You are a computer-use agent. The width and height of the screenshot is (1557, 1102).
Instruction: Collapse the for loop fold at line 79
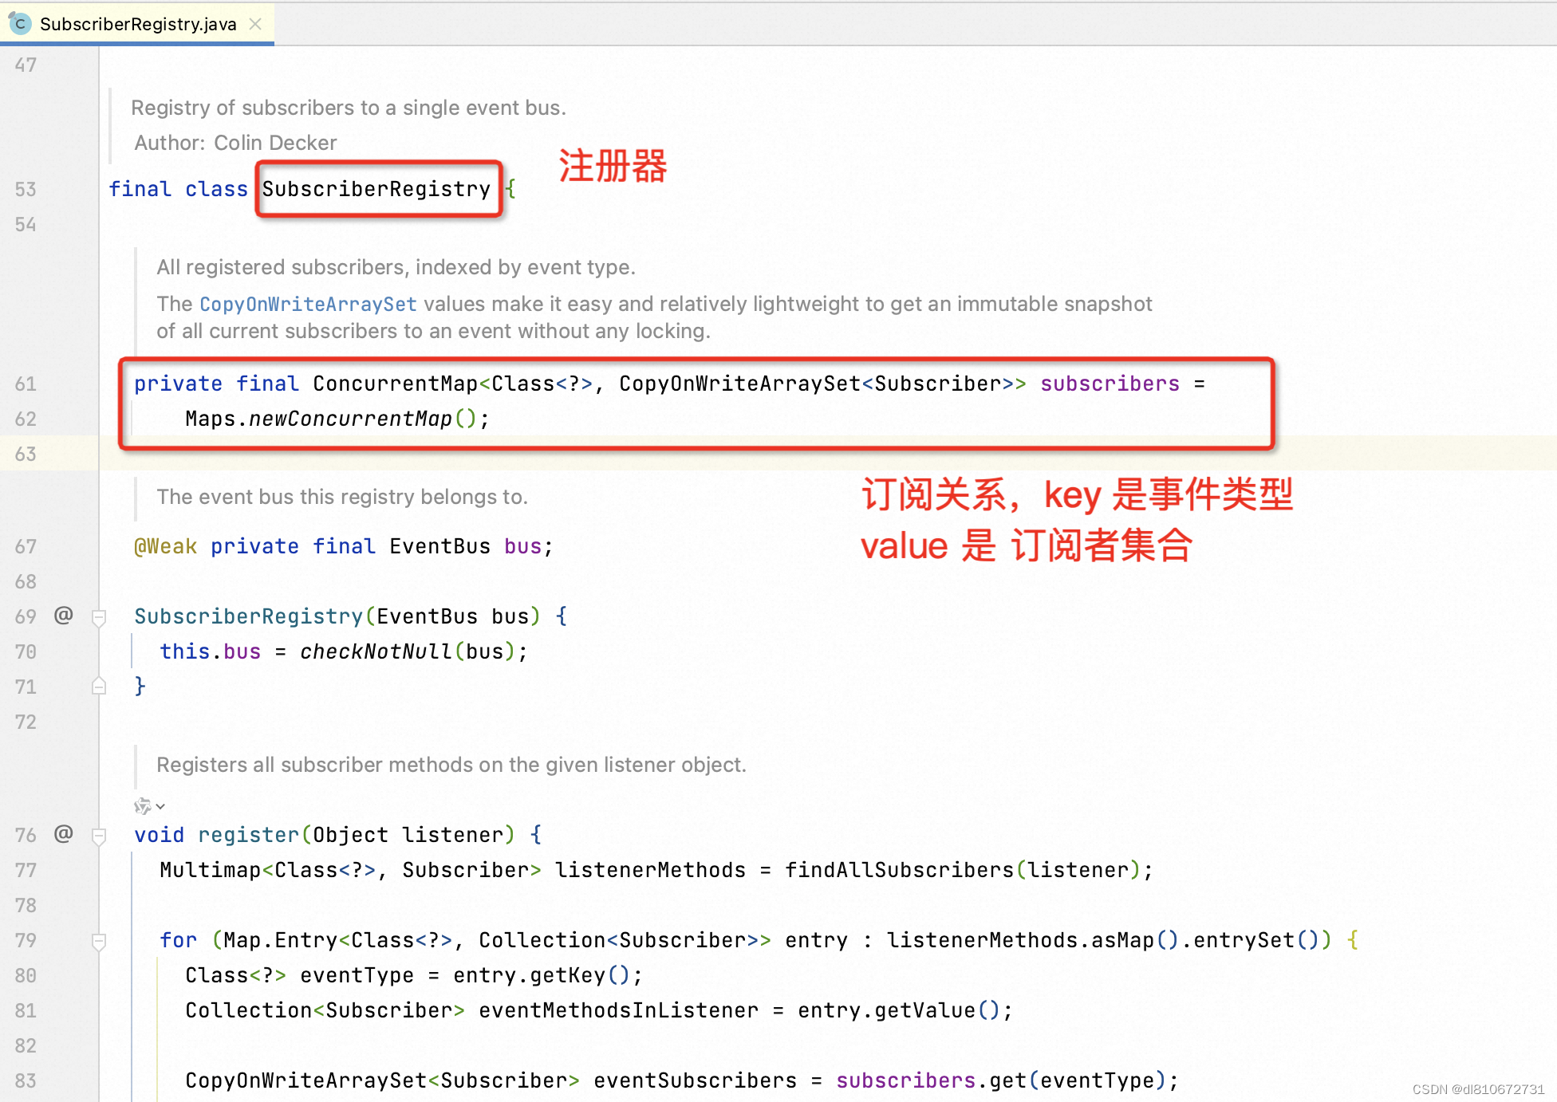(99, 941)
